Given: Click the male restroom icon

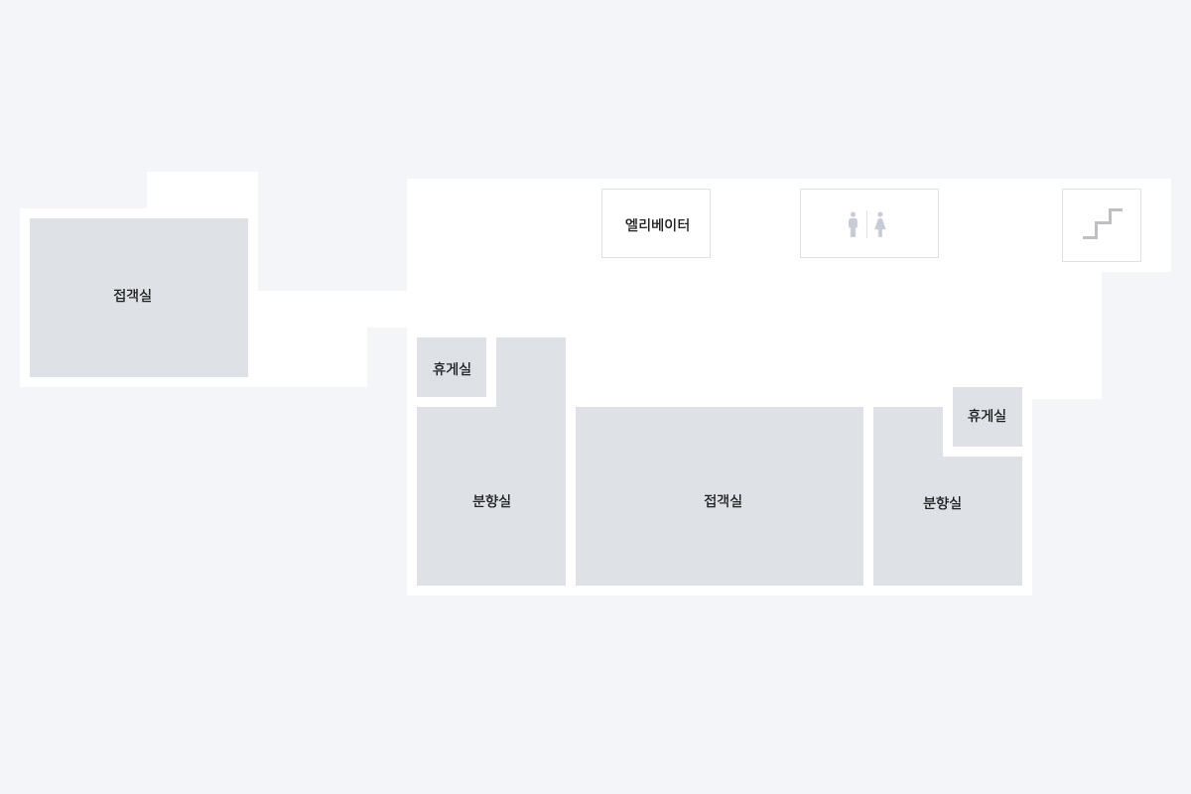Looking at the screenshot, I should (853, 224).
